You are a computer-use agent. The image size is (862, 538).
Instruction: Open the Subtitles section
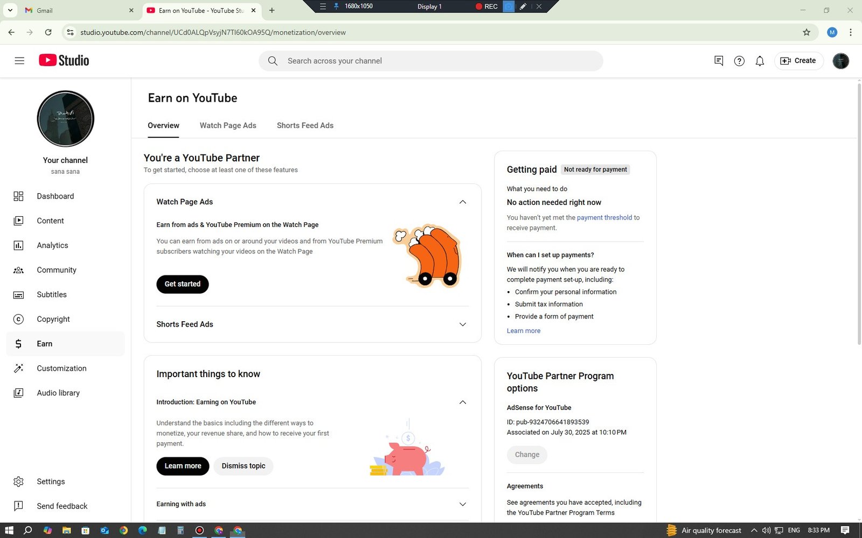(x=65, y=295)
